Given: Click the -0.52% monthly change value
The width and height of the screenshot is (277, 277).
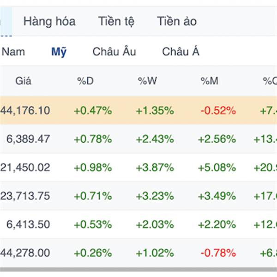Looking at the screenshot, I should (x=218, y=111).
